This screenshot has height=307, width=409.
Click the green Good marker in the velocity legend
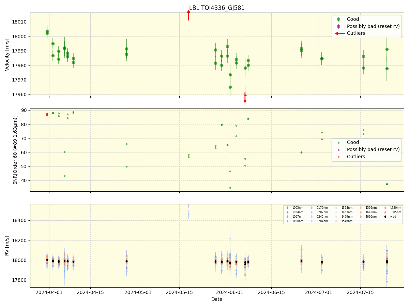(338, 19)
